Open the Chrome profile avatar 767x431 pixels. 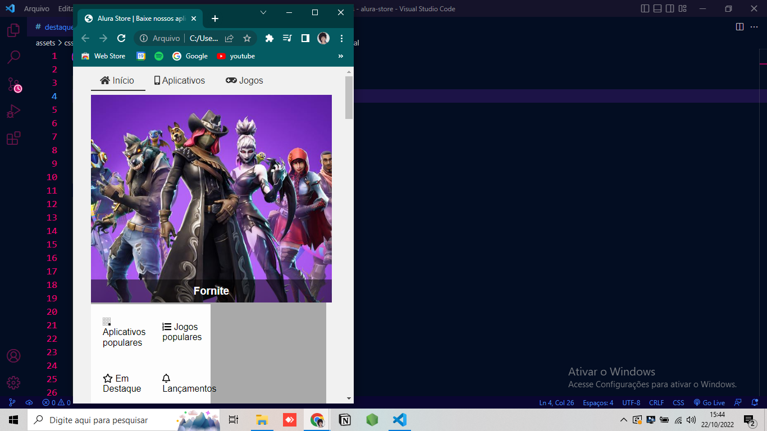(323, 38)
